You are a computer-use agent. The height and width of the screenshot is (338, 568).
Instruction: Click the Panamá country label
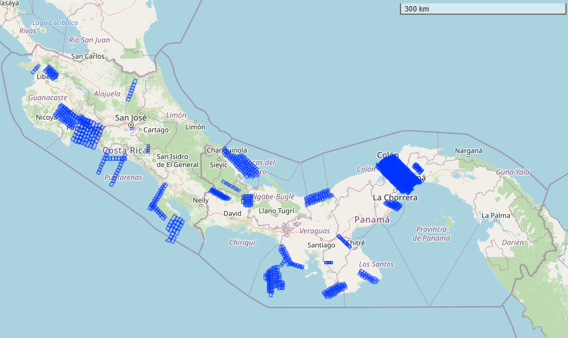[x=372, y=220]
